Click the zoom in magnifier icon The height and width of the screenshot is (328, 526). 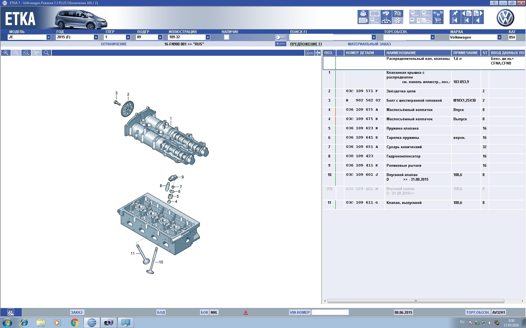[6, 53]
